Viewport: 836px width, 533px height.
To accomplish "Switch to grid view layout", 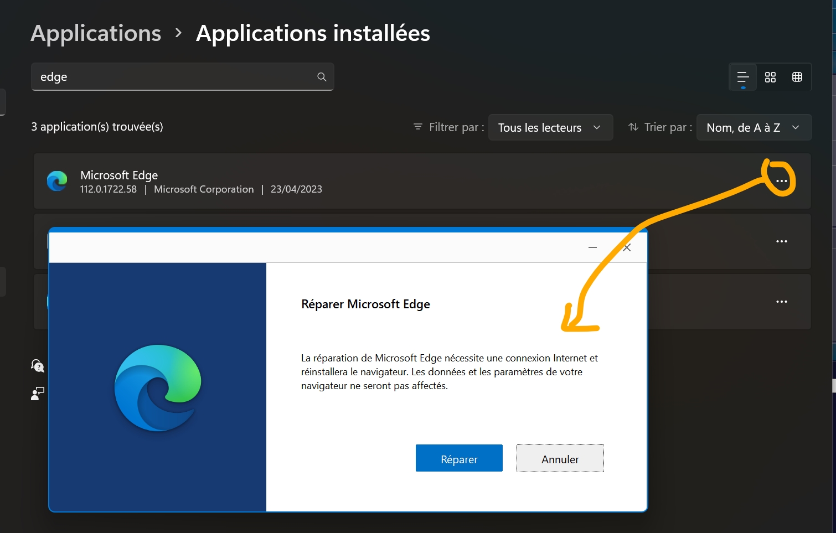I will [x=770, y=77].
